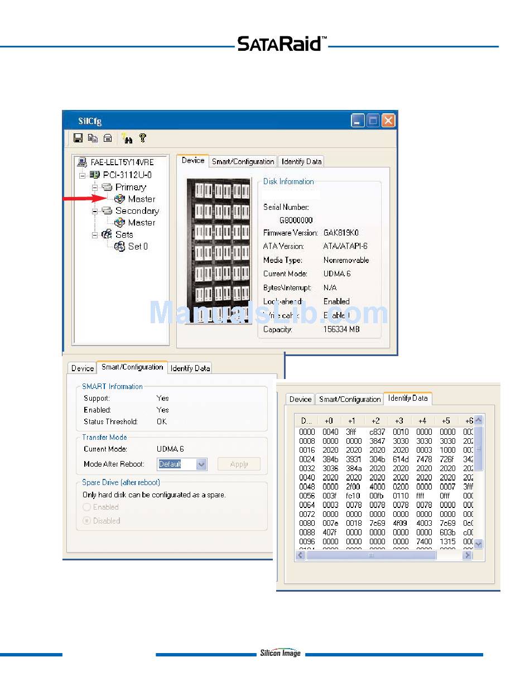Click the +2 column header

pos(376,420)
